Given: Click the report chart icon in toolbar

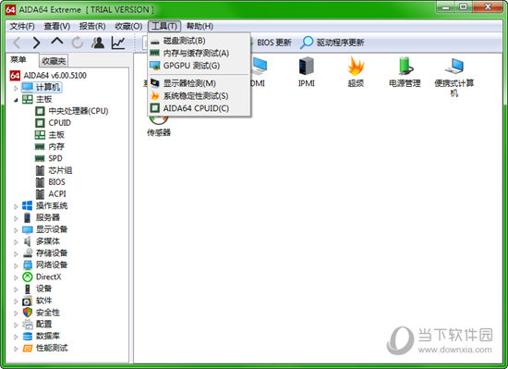Looking at the screenshot, I should (x=118, y=43).
